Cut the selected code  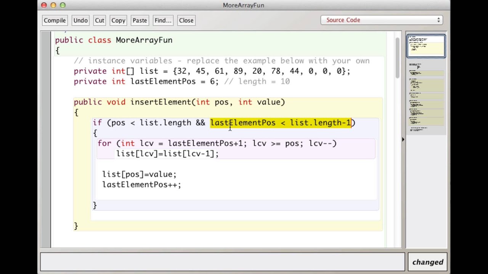100,20
